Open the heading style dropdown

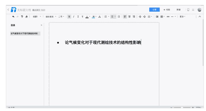pyautogui.click(x=37, y=17)
